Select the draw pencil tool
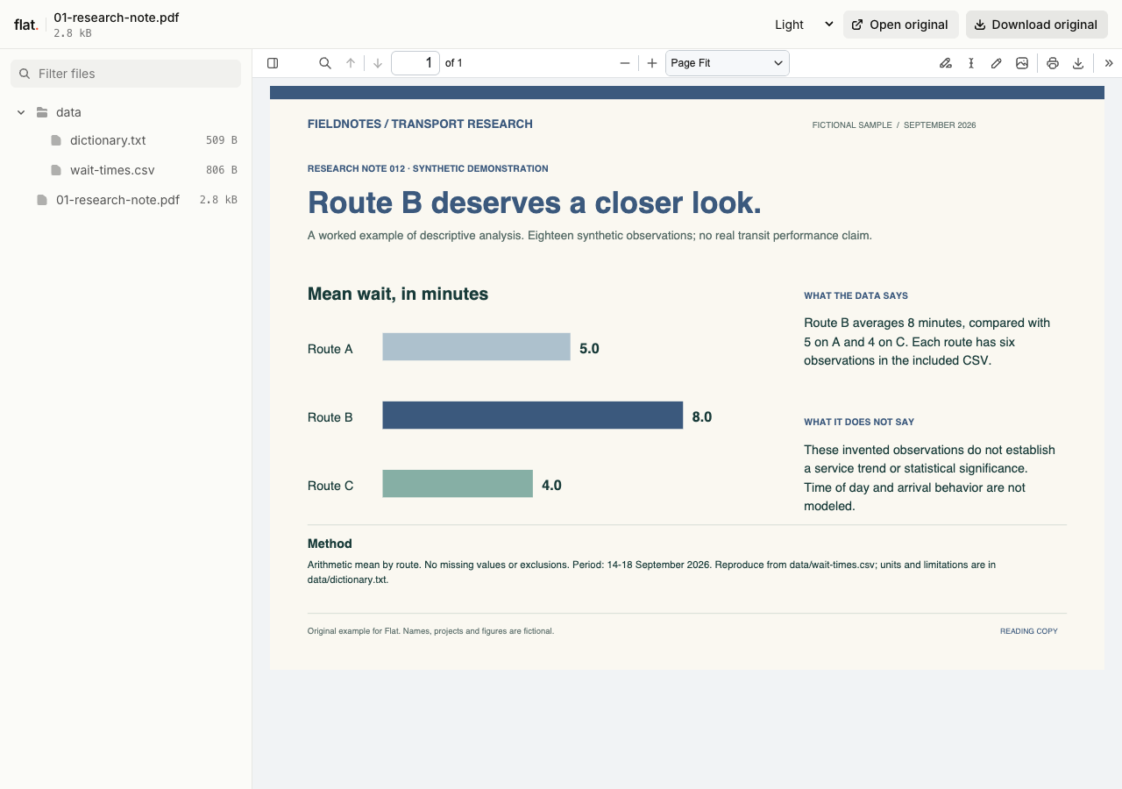The width and height of the screenshot is (1122, 789). [x=997, y=63]
